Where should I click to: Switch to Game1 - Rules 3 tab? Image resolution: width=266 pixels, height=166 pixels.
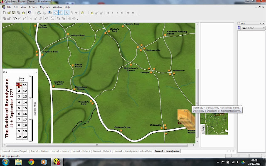pos(60,151)
